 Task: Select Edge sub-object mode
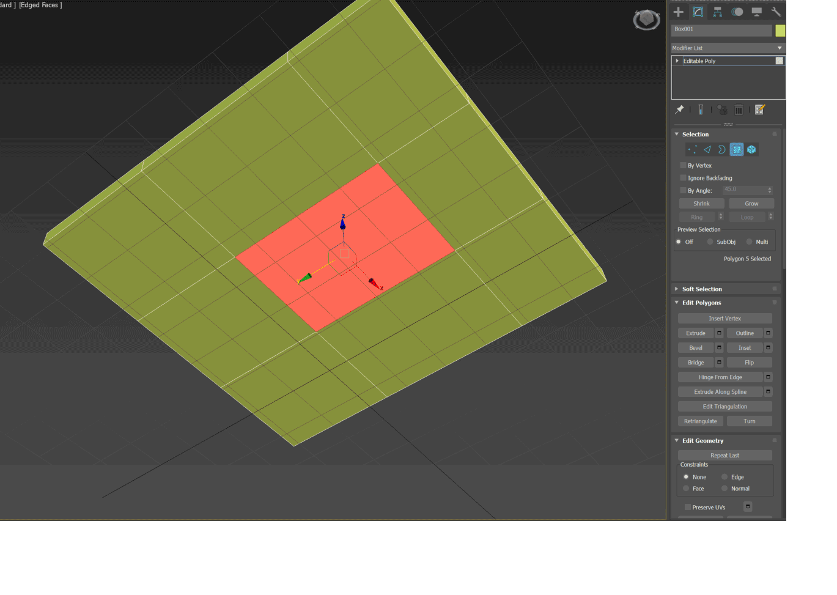(707, 149)
